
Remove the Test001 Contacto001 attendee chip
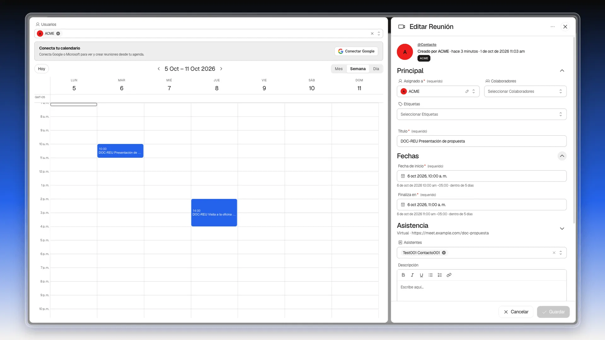point(444,253)
